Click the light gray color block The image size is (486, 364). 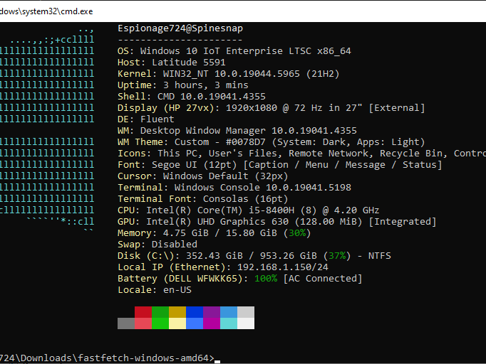coord(246,312)
